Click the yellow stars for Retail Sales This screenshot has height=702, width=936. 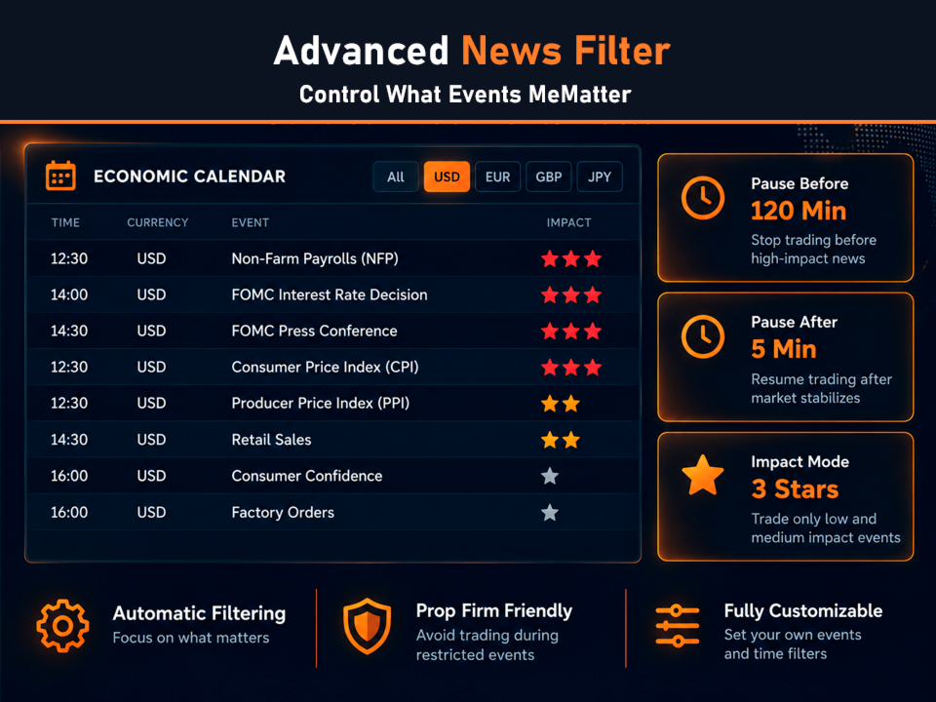coord(560,440)
